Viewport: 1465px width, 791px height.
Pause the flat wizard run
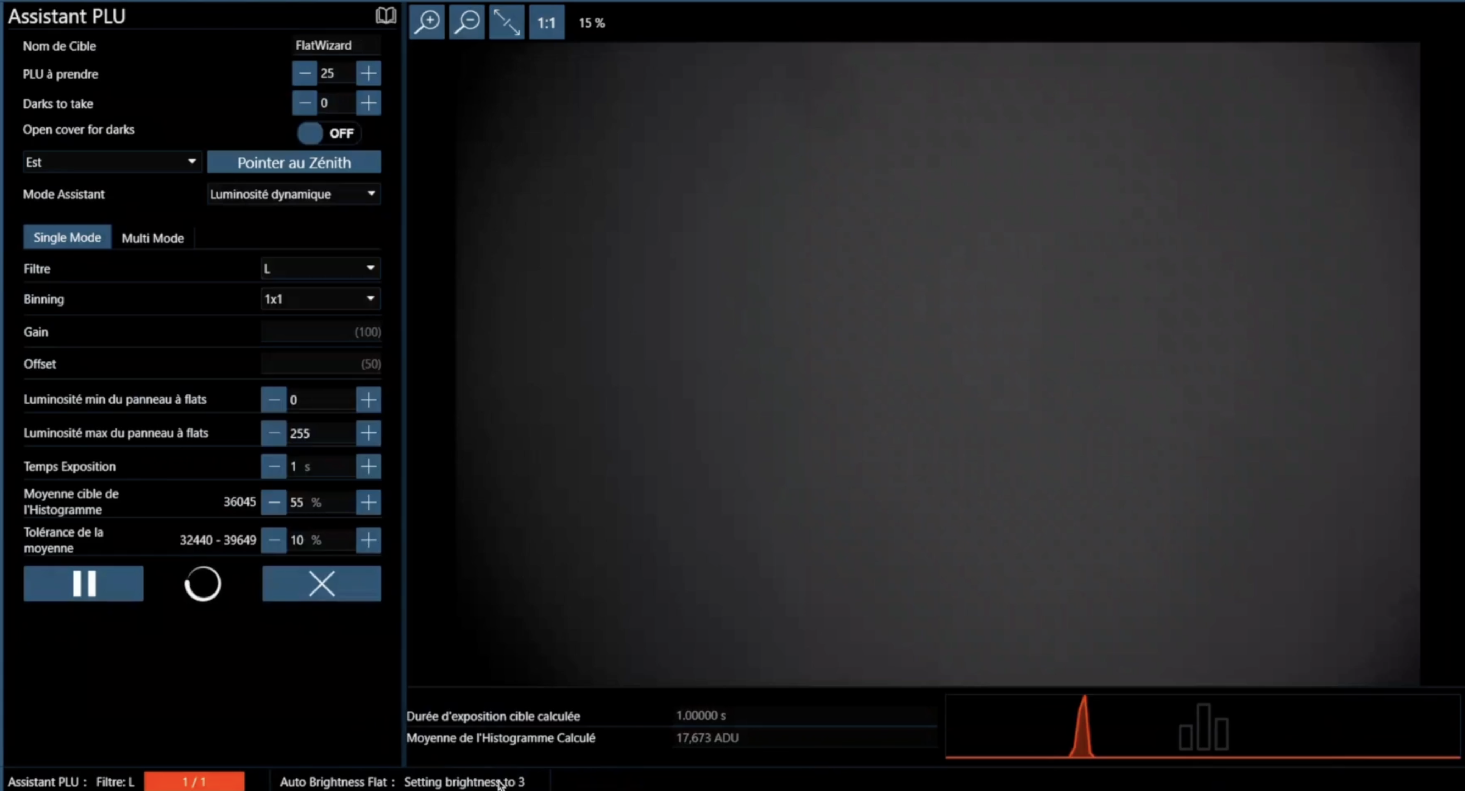tap(84, 583)
